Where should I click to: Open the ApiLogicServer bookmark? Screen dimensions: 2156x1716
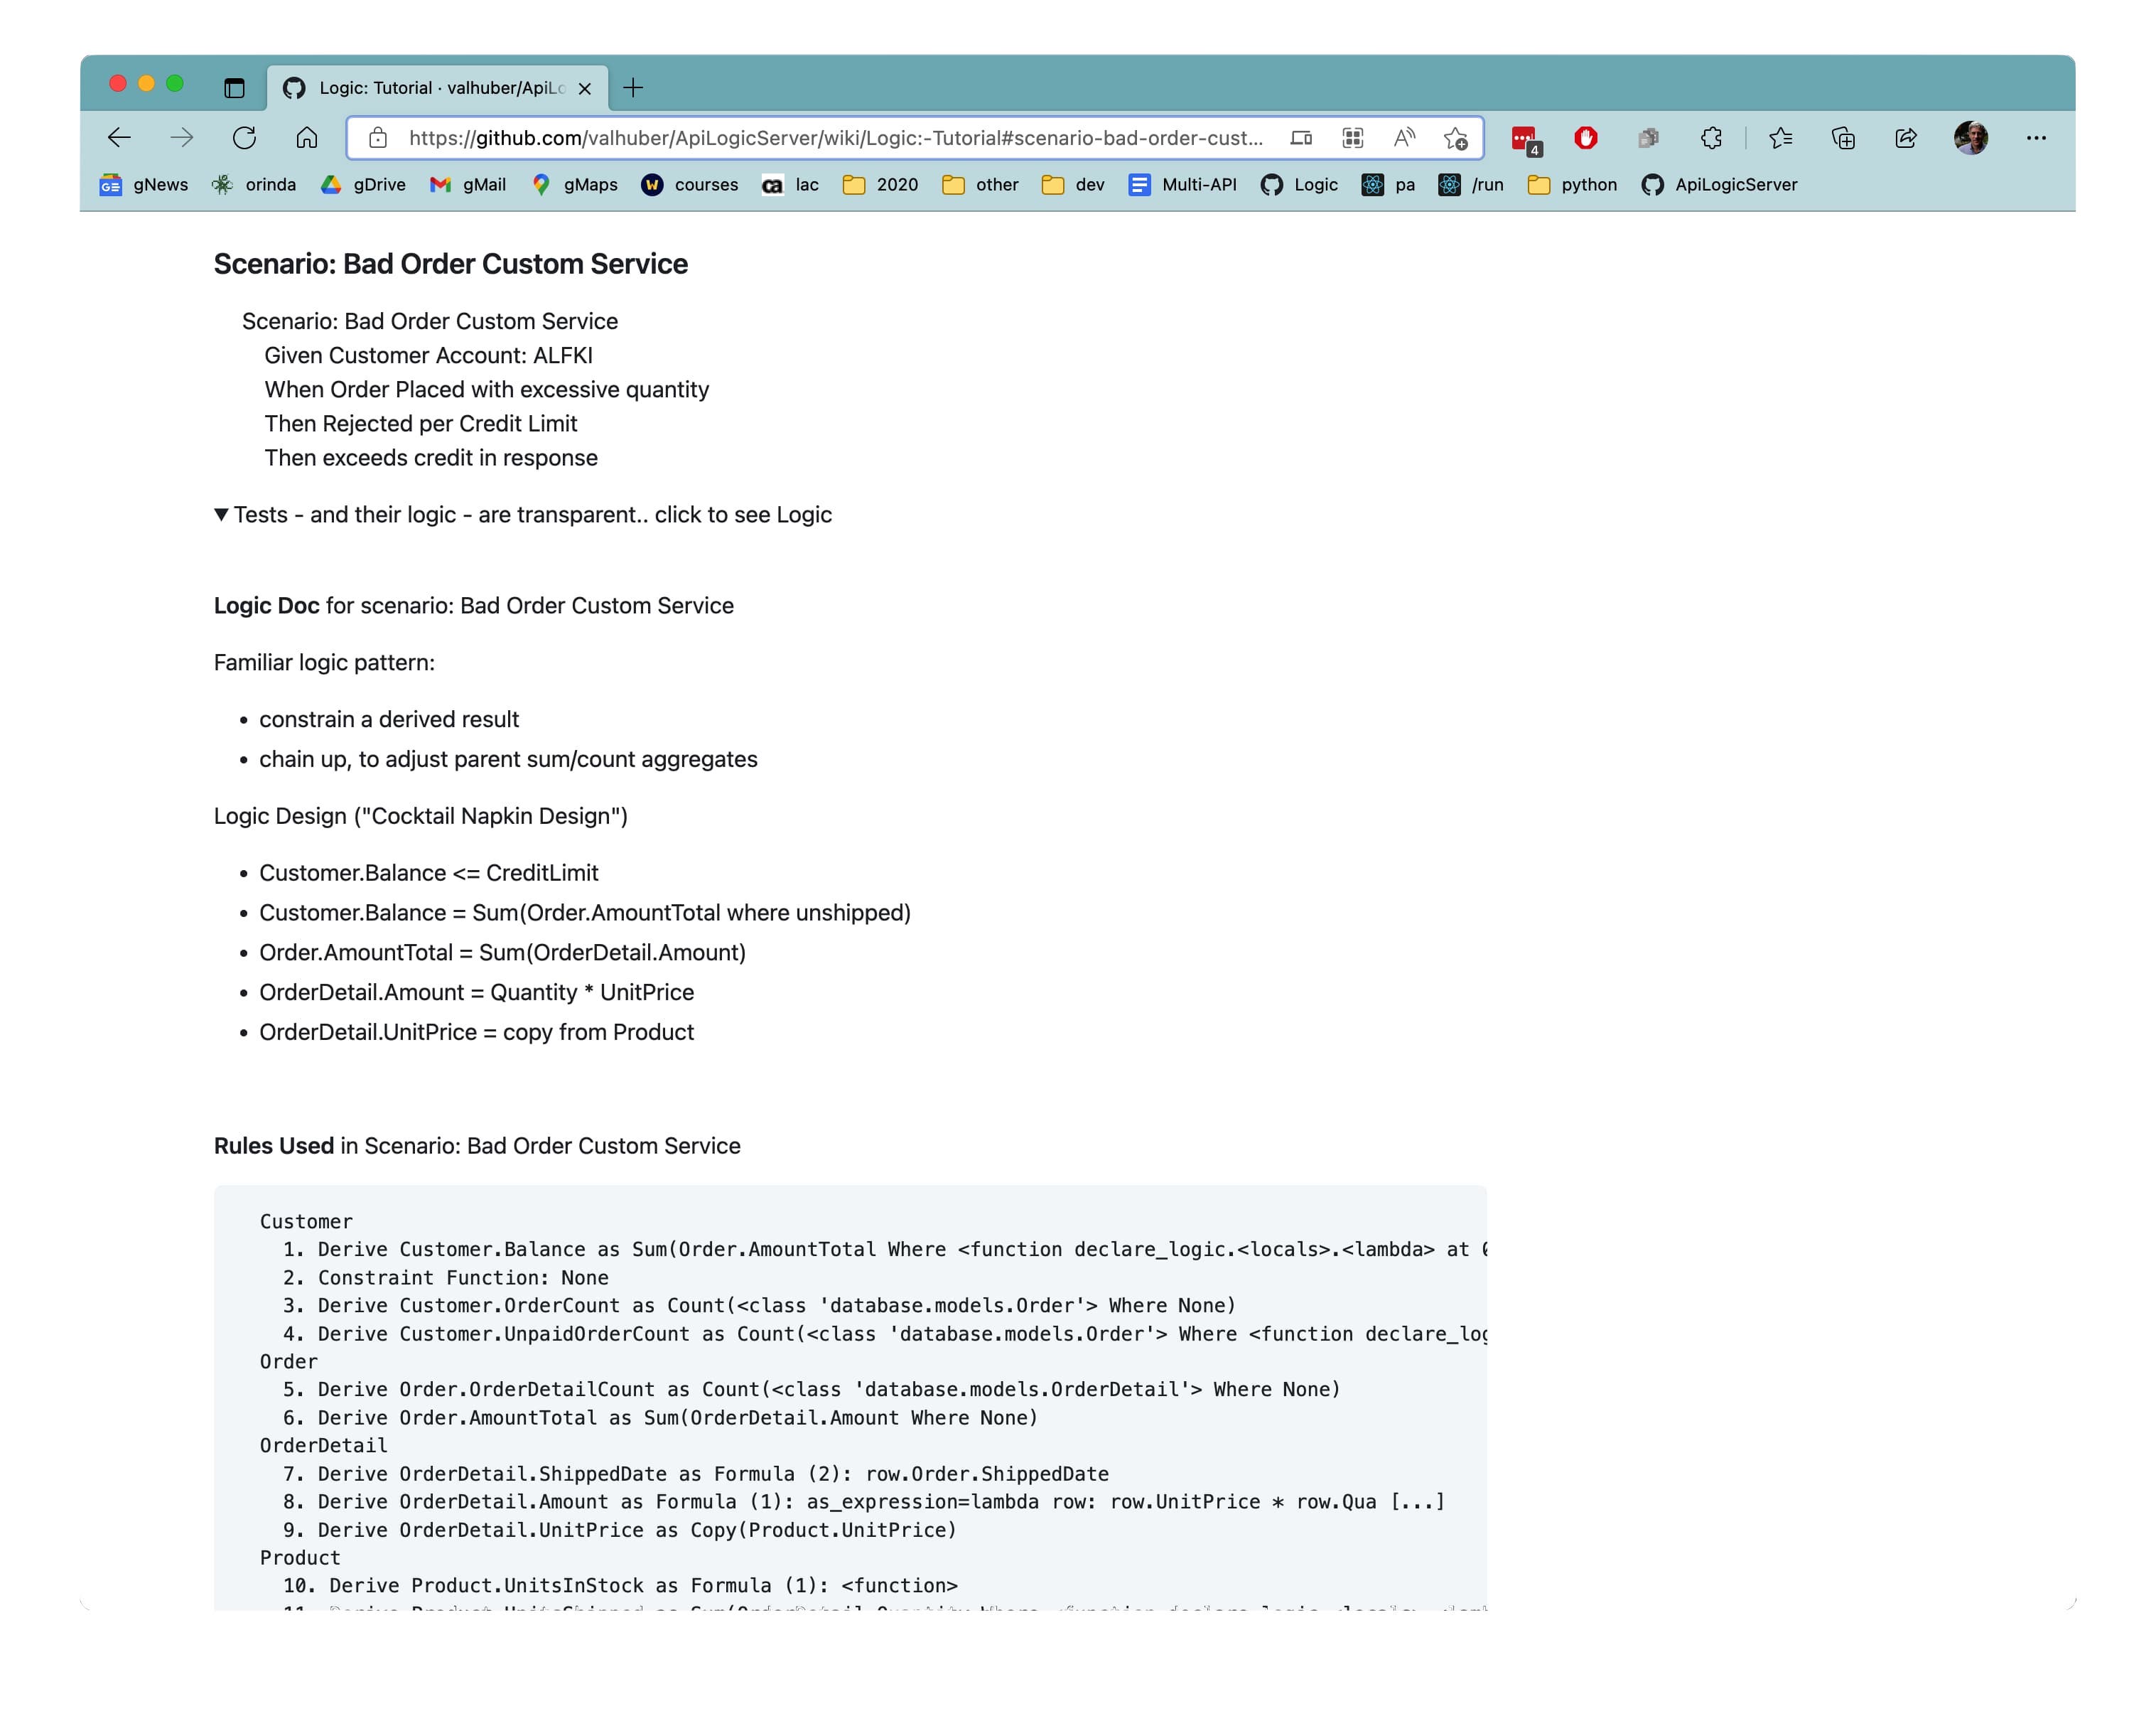[x=1719, y=185]
